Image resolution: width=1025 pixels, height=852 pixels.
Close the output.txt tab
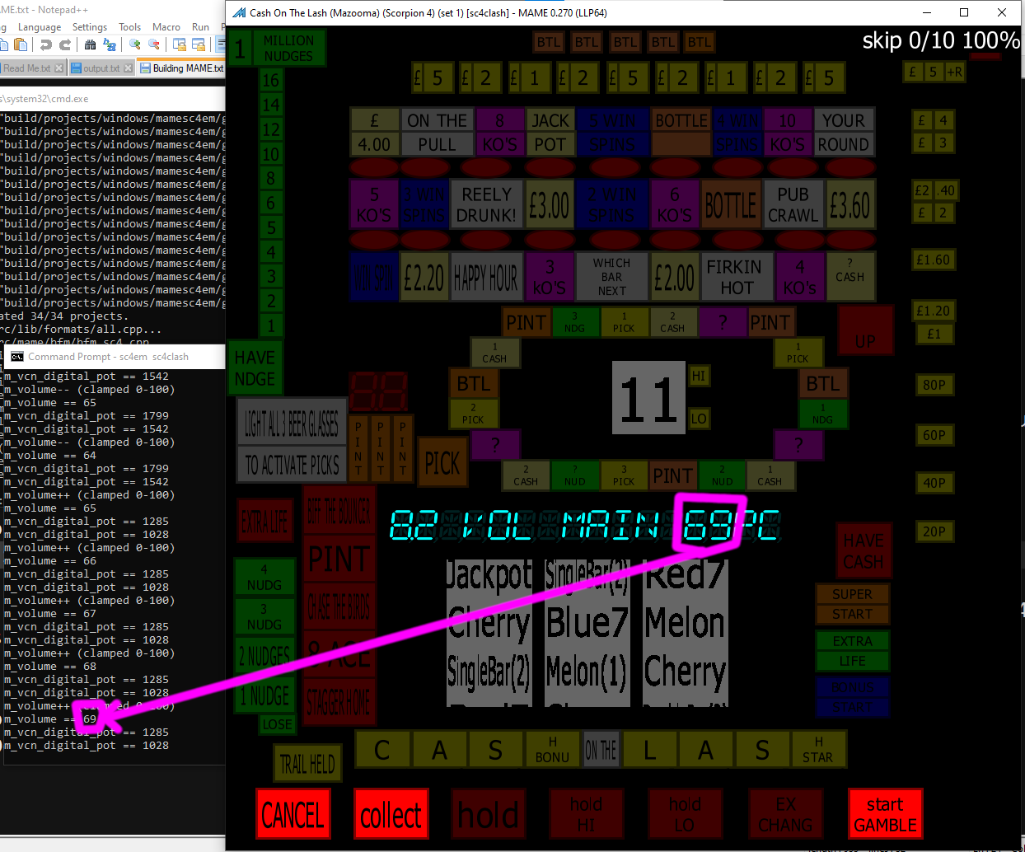tap(128, 68)
